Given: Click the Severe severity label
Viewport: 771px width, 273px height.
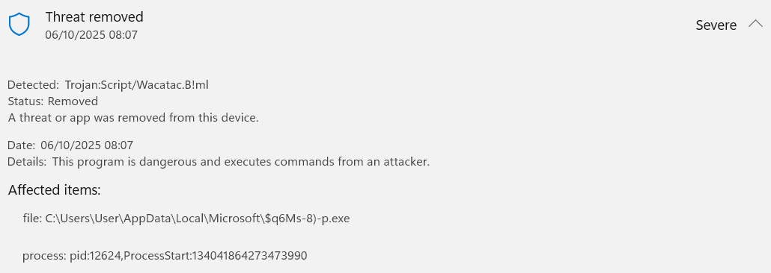Looking at the screenshot, I should pyautogui.click(x=716, y=25).
